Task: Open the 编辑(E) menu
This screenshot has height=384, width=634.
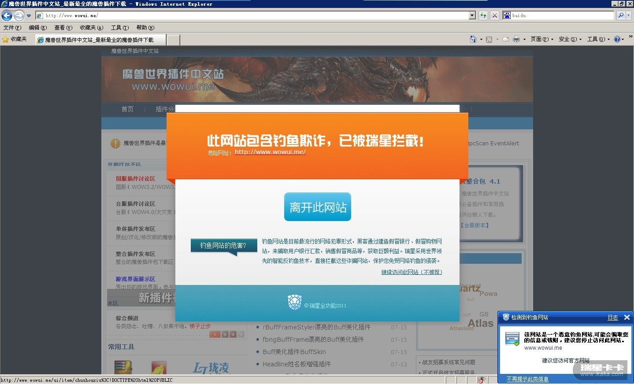Action: pos(38,28)
